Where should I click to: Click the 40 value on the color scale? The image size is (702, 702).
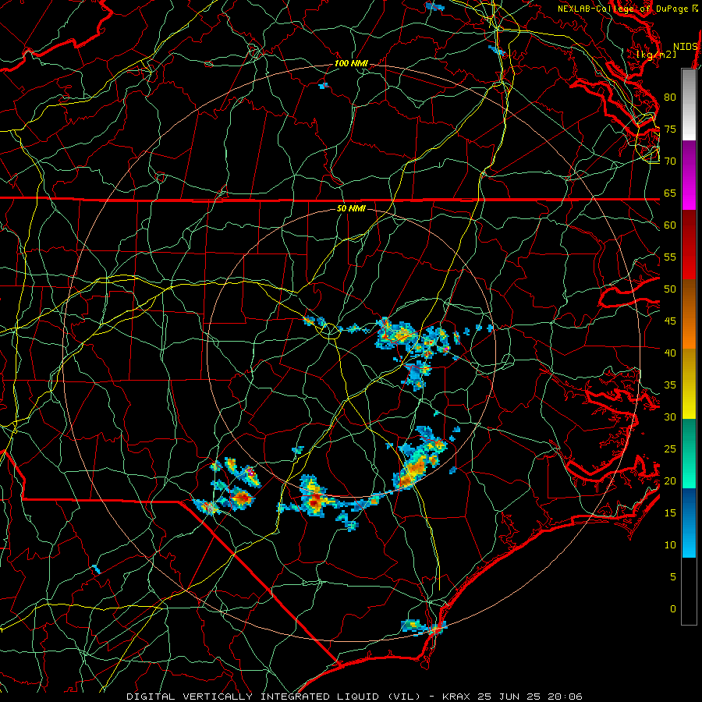pos(670,353)
